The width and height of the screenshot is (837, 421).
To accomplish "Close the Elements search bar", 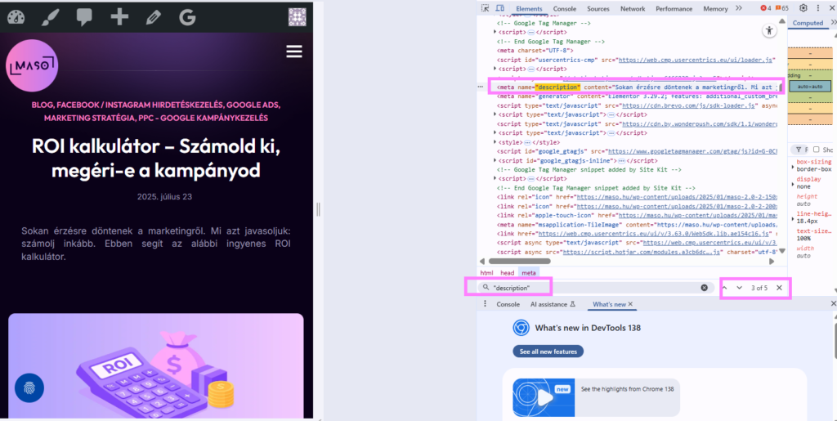I will tap(779, 288).
